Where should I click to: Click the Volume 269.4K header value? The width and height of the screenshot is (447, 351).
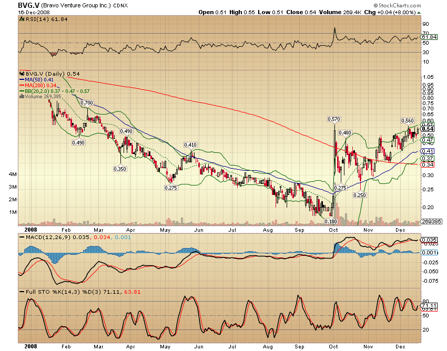[x=340, y=12]
